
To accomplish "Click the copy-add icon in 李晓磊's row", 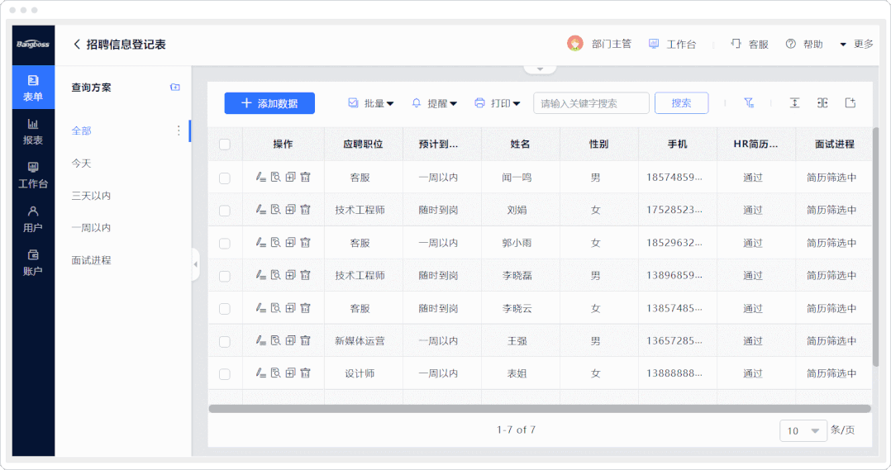I will (x=290, y=275).
